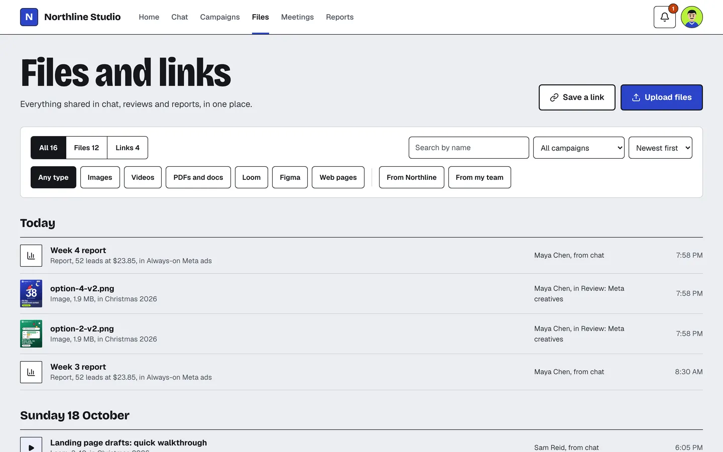Switch to the Links 4 tab
Viewport: 723px width, 452px height.
click(128, 148)
